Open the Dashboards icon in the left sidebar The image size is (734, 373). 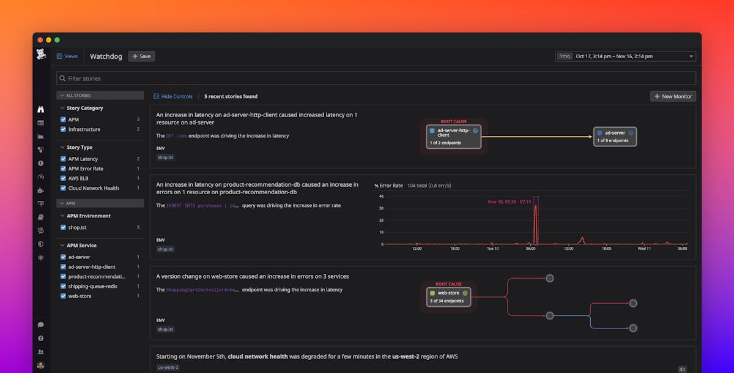[x=40, y=122]
